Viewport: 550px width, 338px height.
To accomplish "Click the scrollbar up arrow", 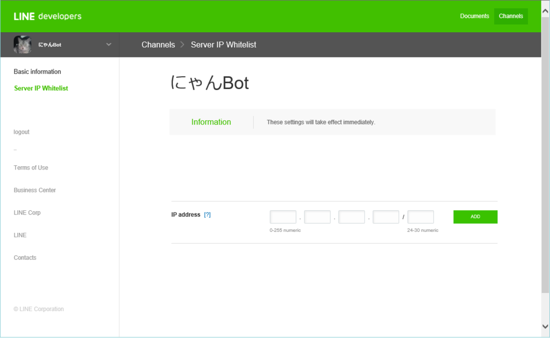I will [x=545, y=11].
